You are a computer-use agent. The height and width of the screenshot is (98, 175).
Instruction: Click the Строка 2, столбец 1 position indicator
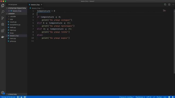click(x=126, y=97)
